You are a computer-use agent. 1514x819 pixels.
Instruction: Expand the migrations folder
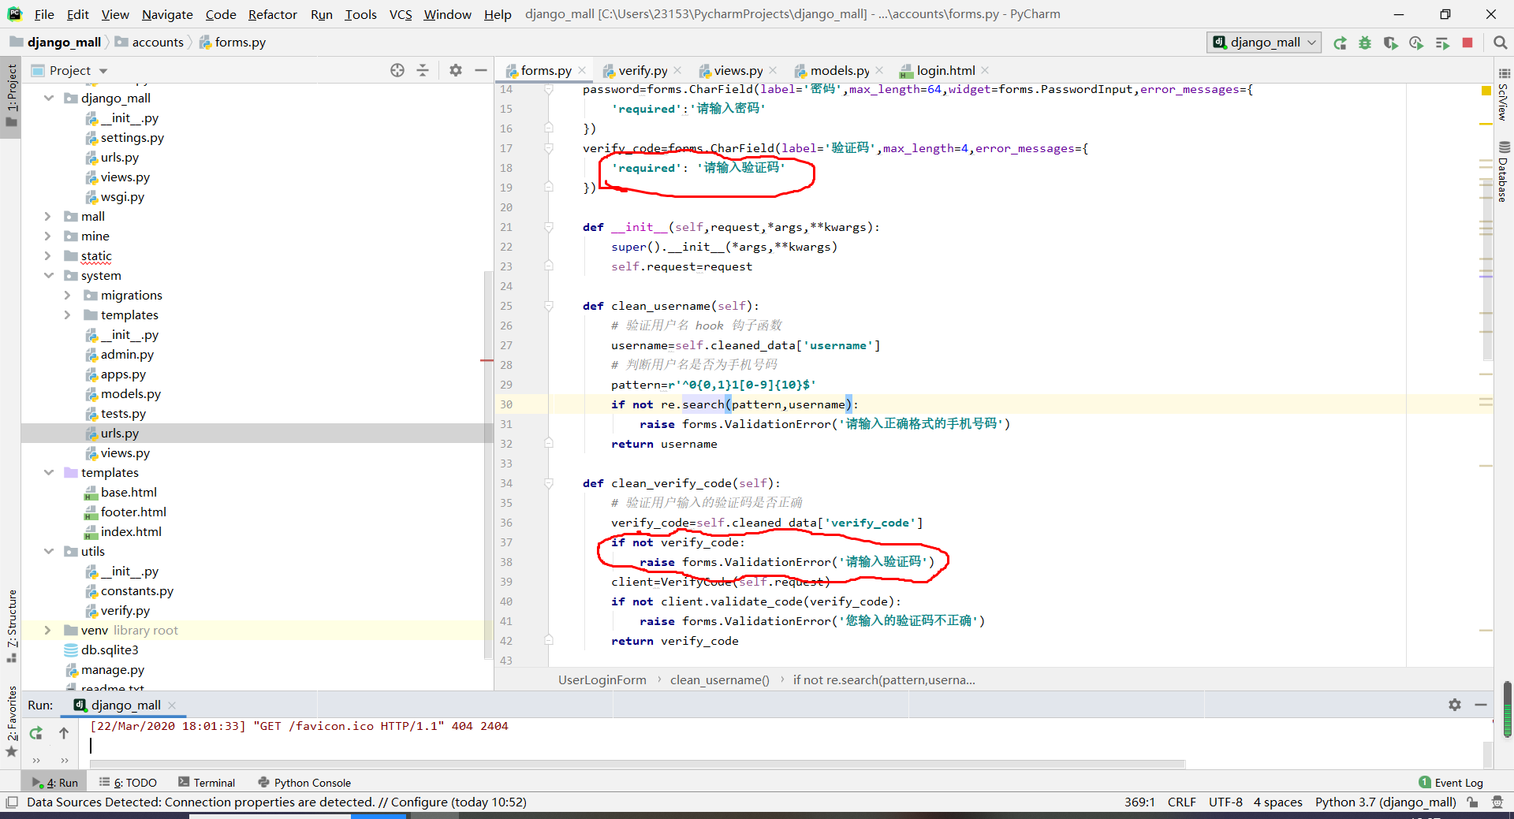67,295
